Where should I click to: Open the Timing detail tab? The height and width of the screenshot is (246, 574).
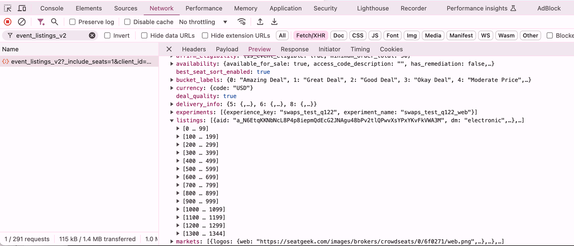tap(360, 49)
